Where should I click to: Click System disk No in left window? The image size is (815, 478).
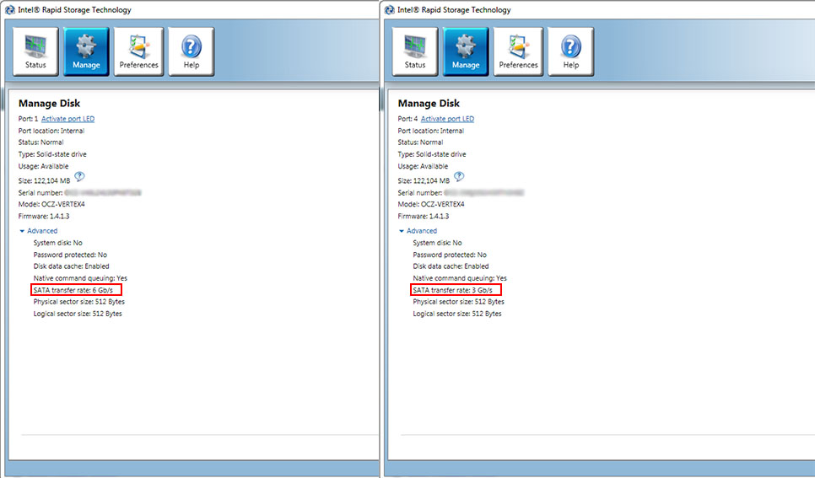[x=57, y=243]
